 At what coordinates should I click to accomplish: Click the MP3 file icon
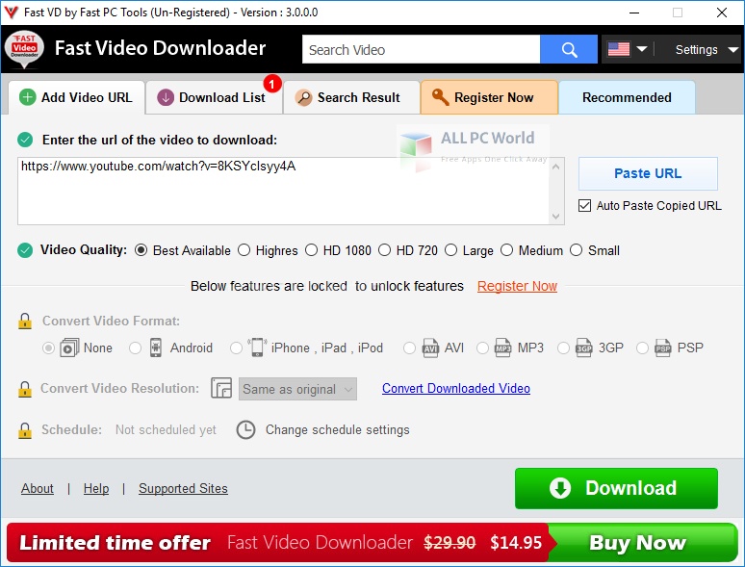pos(502,348)
